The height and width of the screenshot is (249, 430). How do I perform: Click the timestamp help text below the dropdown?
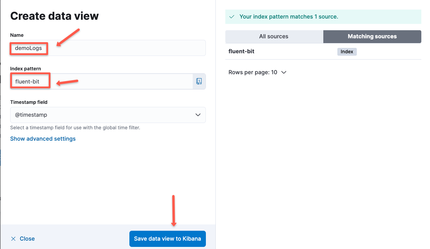click(x=75, y=127)
